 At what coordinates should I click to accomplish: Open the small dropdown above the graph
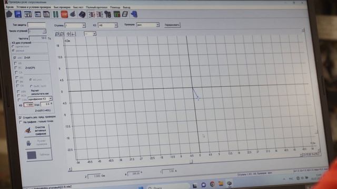(x=90, y=34)
